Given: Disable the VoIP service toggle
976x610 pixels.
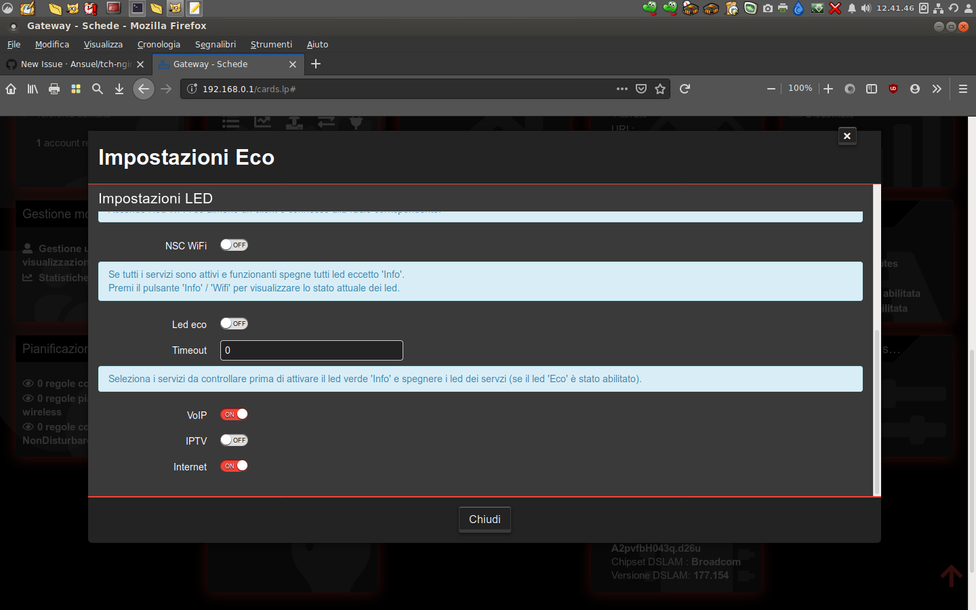Looking at the screenshot, I should click(x=234, y=414).
